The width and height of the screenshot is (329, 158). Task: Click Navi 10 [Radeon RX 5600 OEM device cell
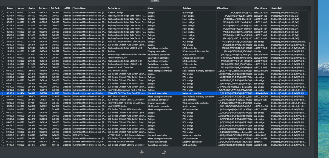(x=127, y=103)
